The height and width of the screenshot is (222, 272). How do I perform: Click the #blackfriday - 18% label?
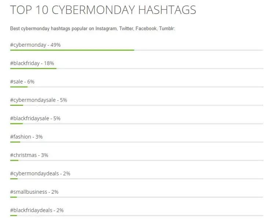(32, 63)
